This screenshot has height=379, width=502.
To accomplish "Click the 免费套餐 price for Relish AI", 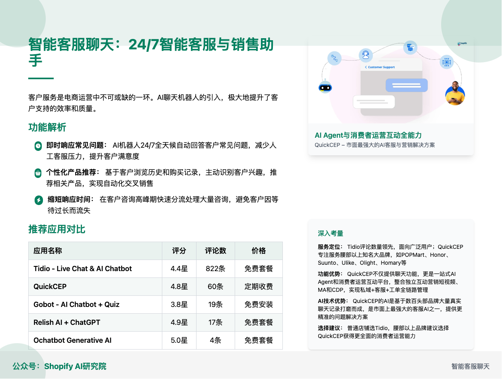I will tap(259, 322).
